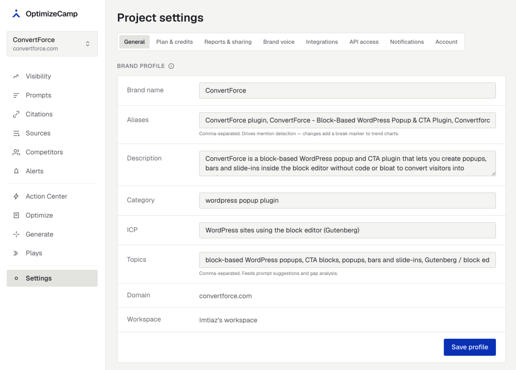The width and height of the screenshot is (516, 370).
Task: Click the Brand Profile info icon
Action: tap(171, 66)
